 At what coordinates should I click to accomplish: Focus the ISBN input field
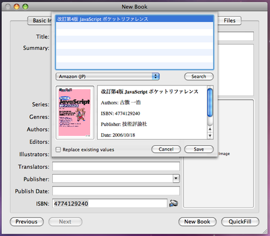110,204
